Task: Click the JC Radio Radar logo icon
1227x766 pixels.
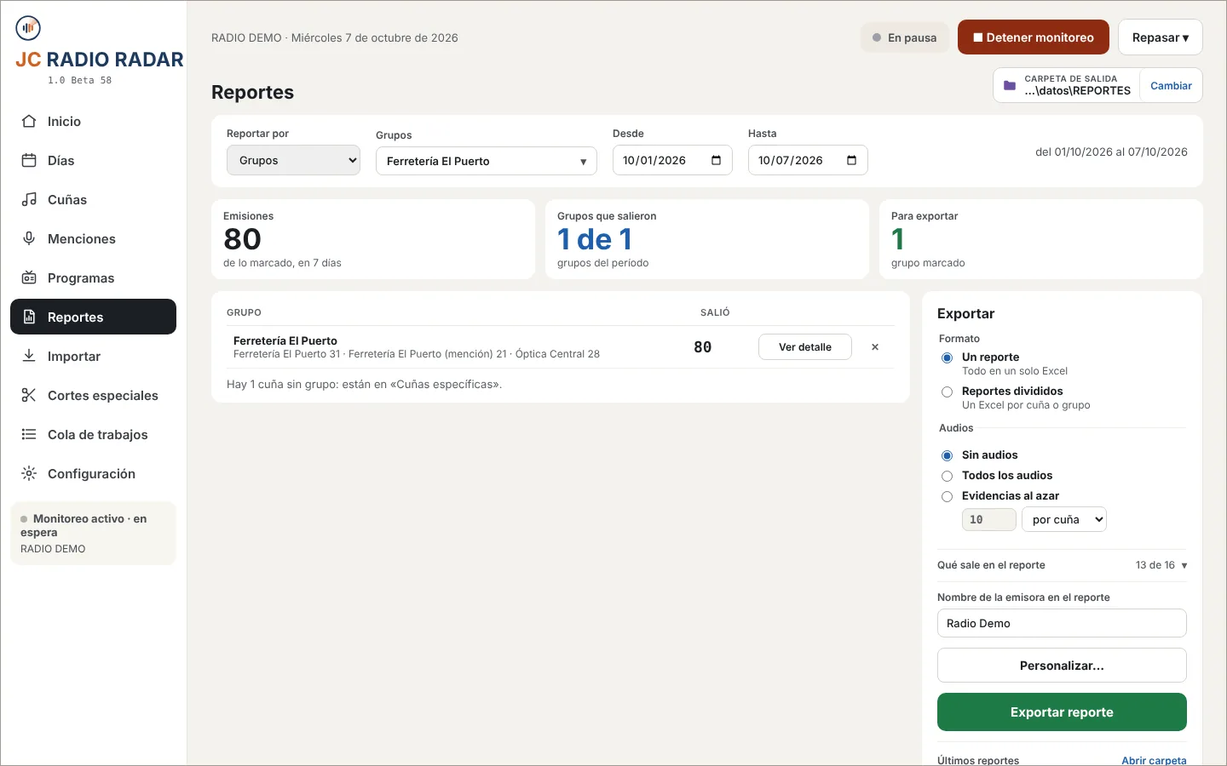Action: tap(28, 28)
